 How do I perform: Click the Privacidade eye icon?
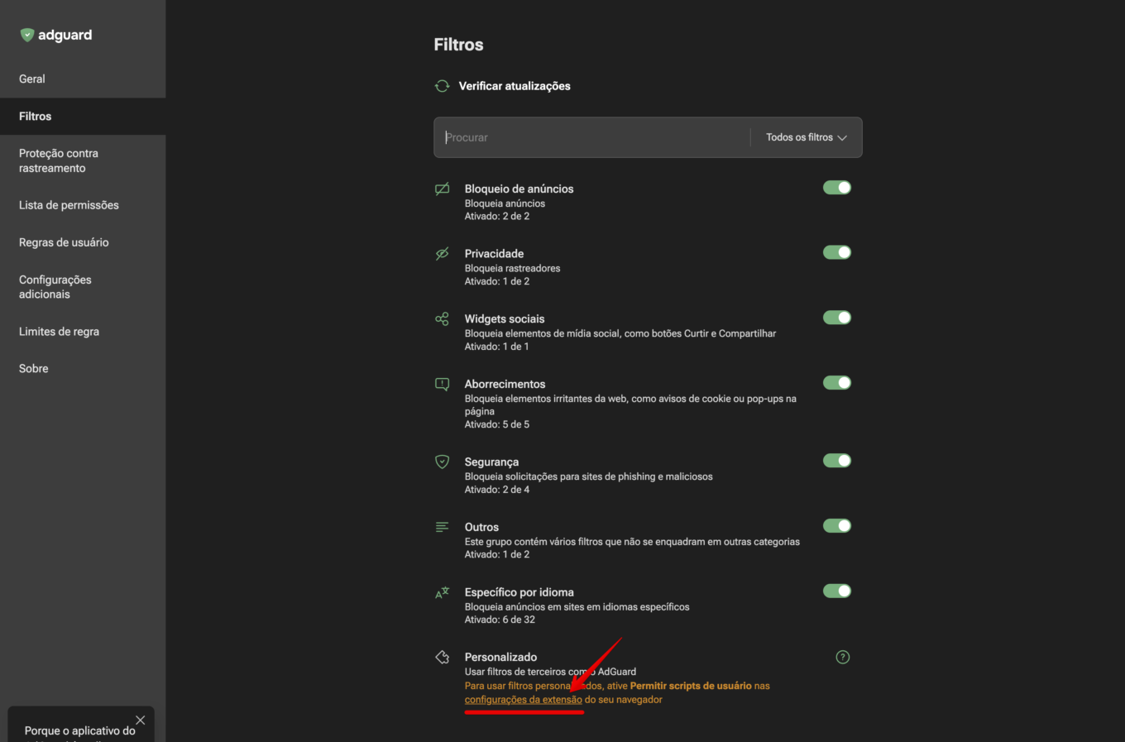(442, 253)
